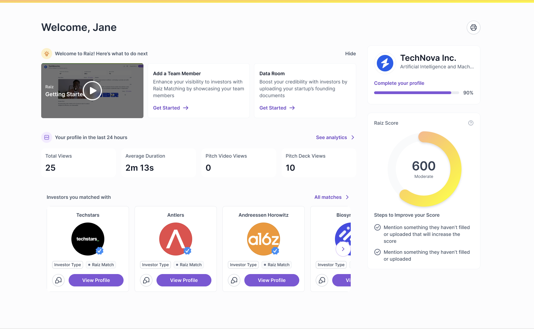The image size is (534, 329).
Task: Click arrow next to Data Room Get Started
Action: pos(292,108)
